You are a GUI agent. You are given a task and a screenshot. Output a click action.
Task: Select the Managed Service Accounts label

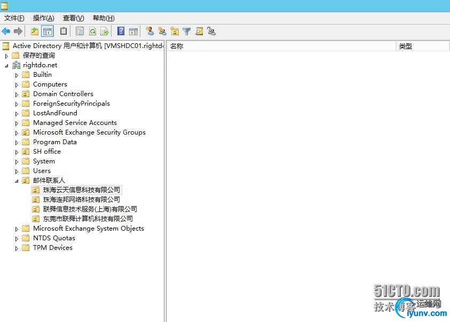pyautogui.click(x=75, y=123)
